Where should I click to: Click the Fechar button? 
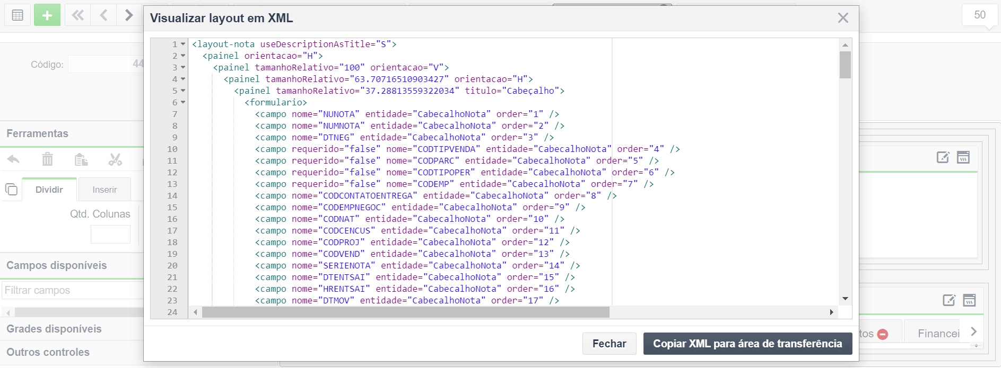(609, 344)
